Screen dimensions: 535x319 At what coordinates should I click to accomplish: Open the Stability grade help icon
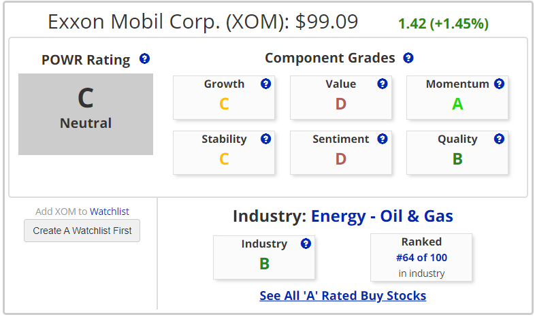pos(265,139)
